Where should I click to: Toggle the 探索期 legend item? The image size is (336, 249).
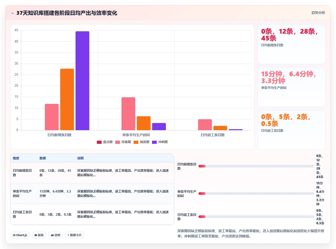tap(123, 142)
